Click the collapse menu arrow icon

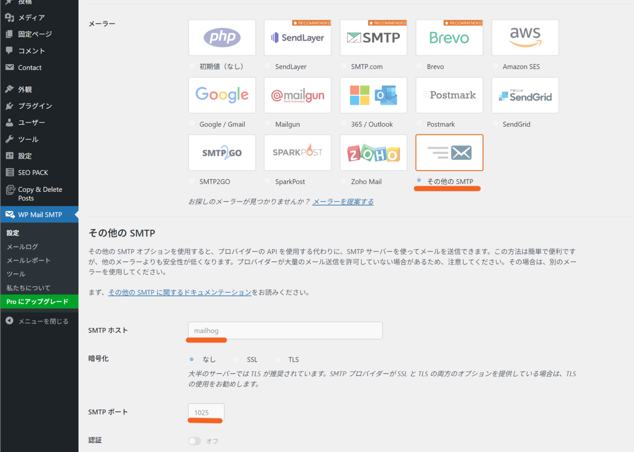(9, 321)
